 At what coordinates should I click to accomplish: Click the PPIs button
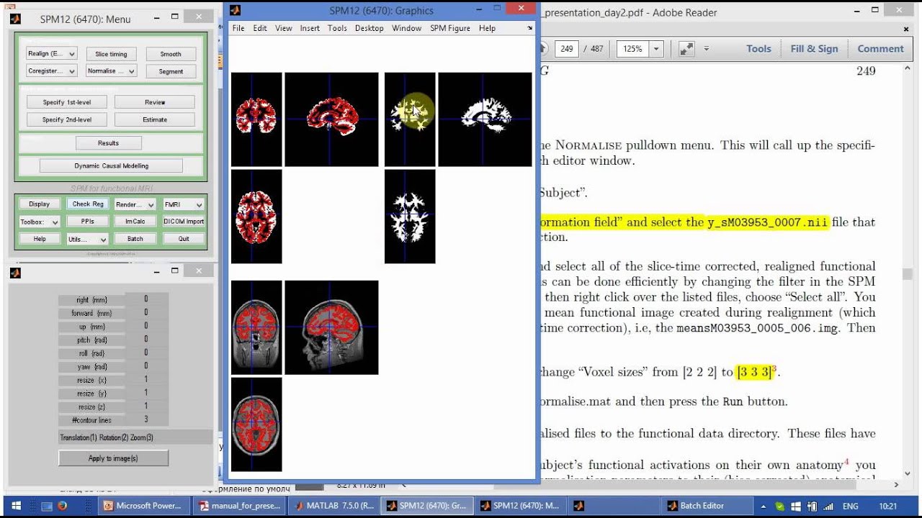coord(88,222)
